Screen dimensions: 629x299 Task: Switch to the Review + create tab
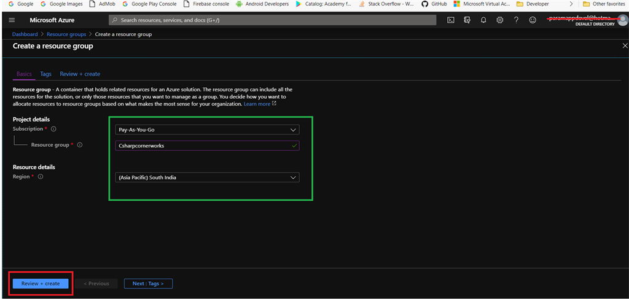(80, 74)
